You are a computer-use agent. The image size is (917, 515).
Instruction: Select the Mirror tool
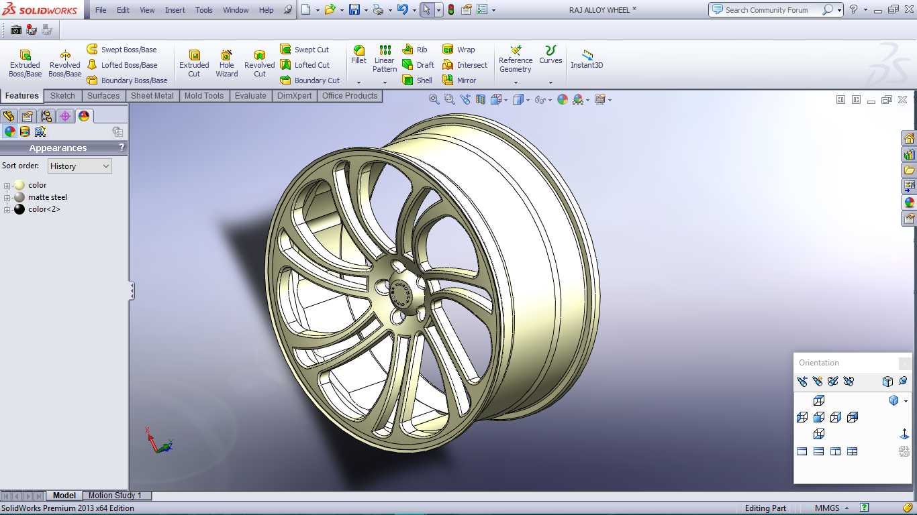pyautogui.click(x=459, y=80)
